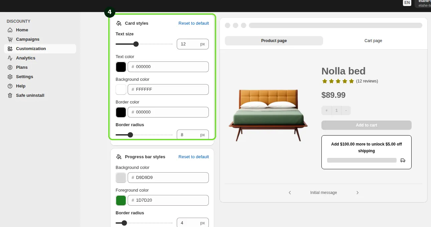
Task: Click the Help question mark icon
Action: click(10, 86)
